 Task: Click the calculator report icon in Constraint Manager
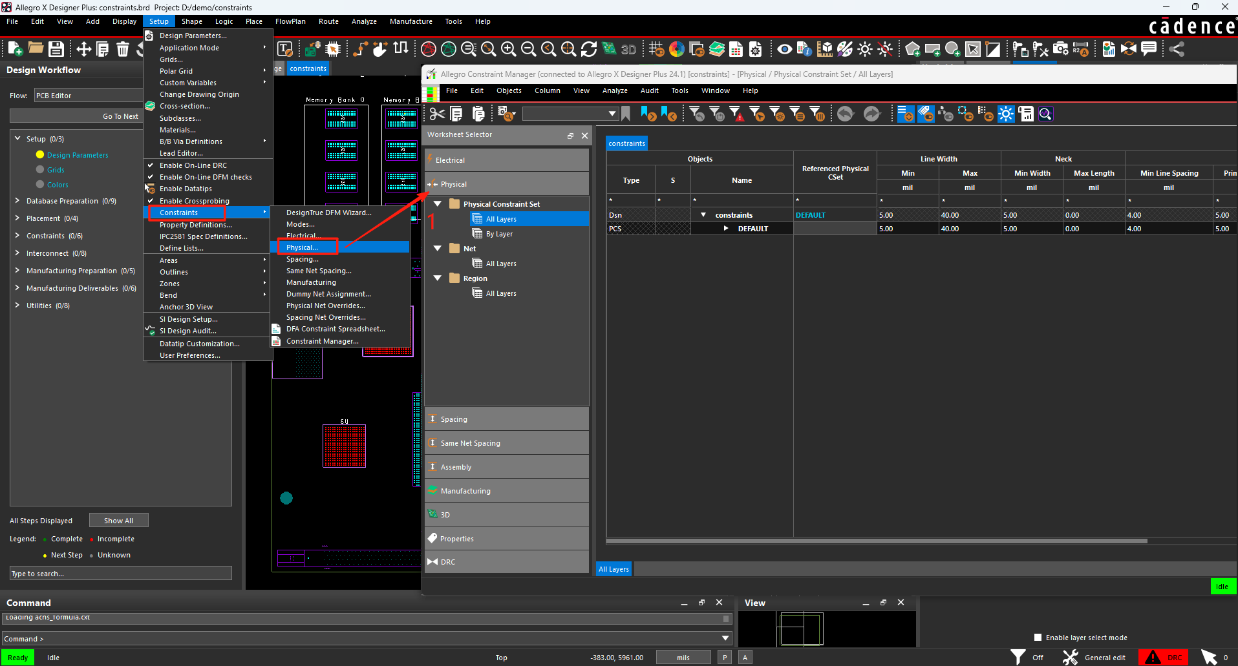pyautogui.click(x=1026, y=114)
